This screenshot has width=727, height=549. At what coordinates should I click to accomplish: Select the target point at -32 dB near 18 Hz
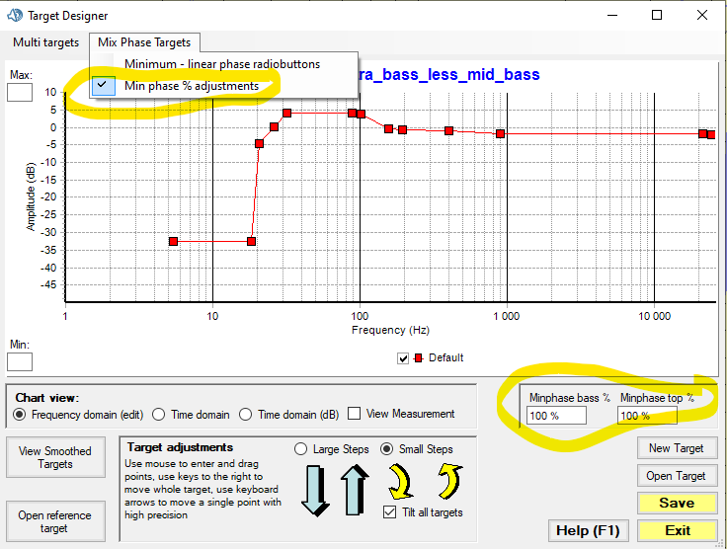(x=251, y=241)
